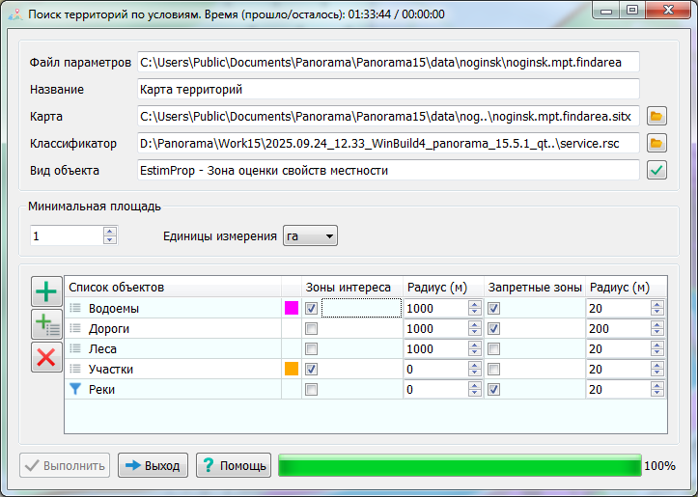The width and height of the screenshot is (698, 497).
Task: Open the Единицы измерения units dropdown
Action: [x=309, y=236]
